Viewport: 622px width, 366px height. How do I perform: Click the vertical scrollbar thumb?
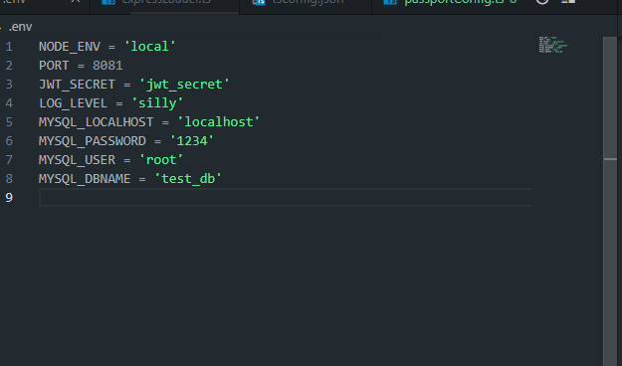(x=610, y=98)
